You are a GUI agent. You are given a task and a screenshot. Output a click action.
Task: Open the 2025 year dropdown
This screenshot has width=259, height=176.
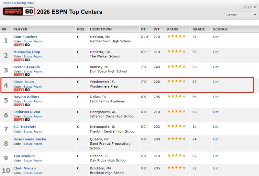click(x=249, y=7)
